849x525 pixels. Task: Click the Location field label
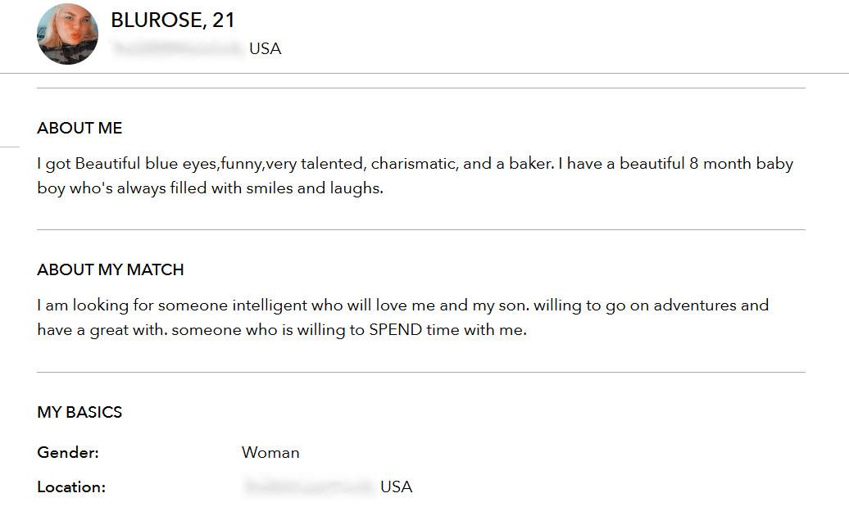coord(71,487)
